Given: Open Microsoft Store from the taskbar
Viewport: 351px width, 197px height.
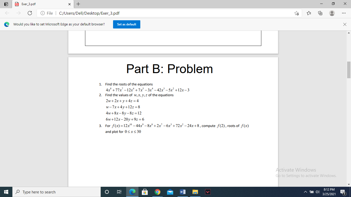Looking at the screenshot, I should (x=145, y=192).
